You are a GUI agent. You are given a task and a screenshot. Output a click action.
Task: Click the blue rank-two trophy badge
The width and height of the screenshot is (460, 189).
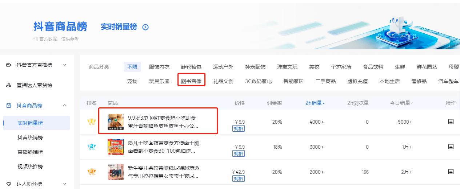[x=91, y=147]
